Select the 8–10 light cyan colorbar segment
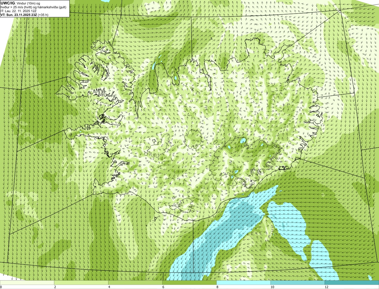Viewport: 379px width, 289px height. (x=244, y=283)
